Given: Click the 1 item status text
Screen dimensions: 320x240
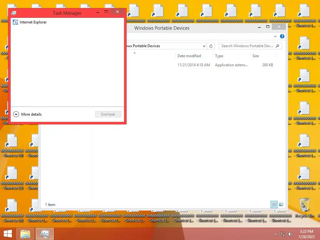Looking at the screenshot, I should point(50,205).
